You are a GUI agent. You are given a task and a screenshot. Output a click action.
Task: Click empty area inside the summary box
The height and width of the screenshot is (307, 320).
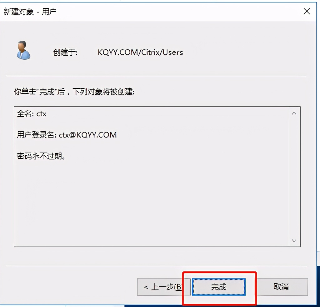[x=151, y=200]
